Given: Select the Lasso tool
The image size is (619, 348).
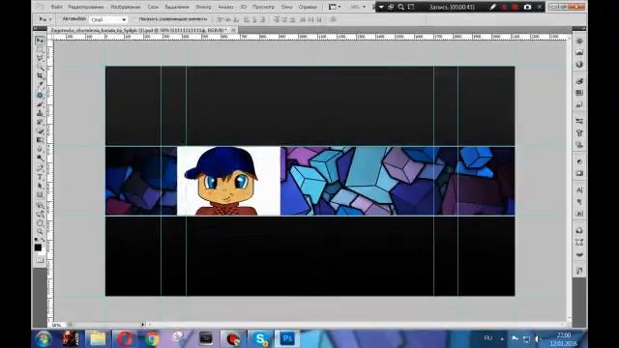Looking at the screenshot, I should point(40,58).
